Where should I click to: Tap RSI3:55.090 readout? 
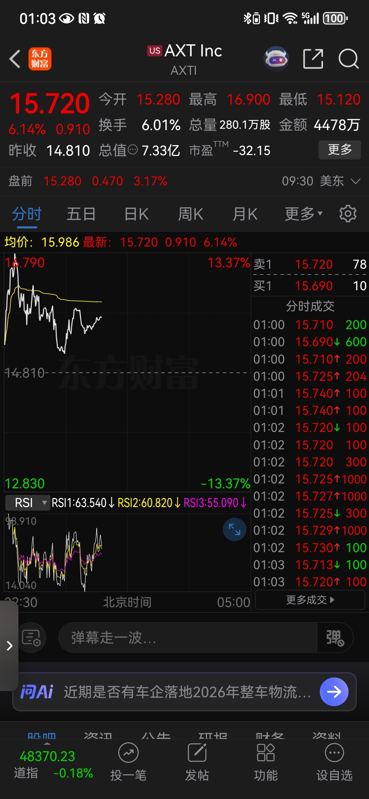(215, 503)
